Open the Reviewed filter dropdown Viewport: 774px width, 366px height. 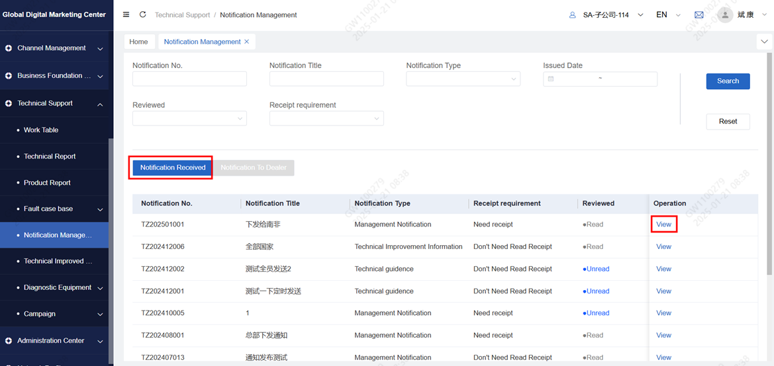189,119
